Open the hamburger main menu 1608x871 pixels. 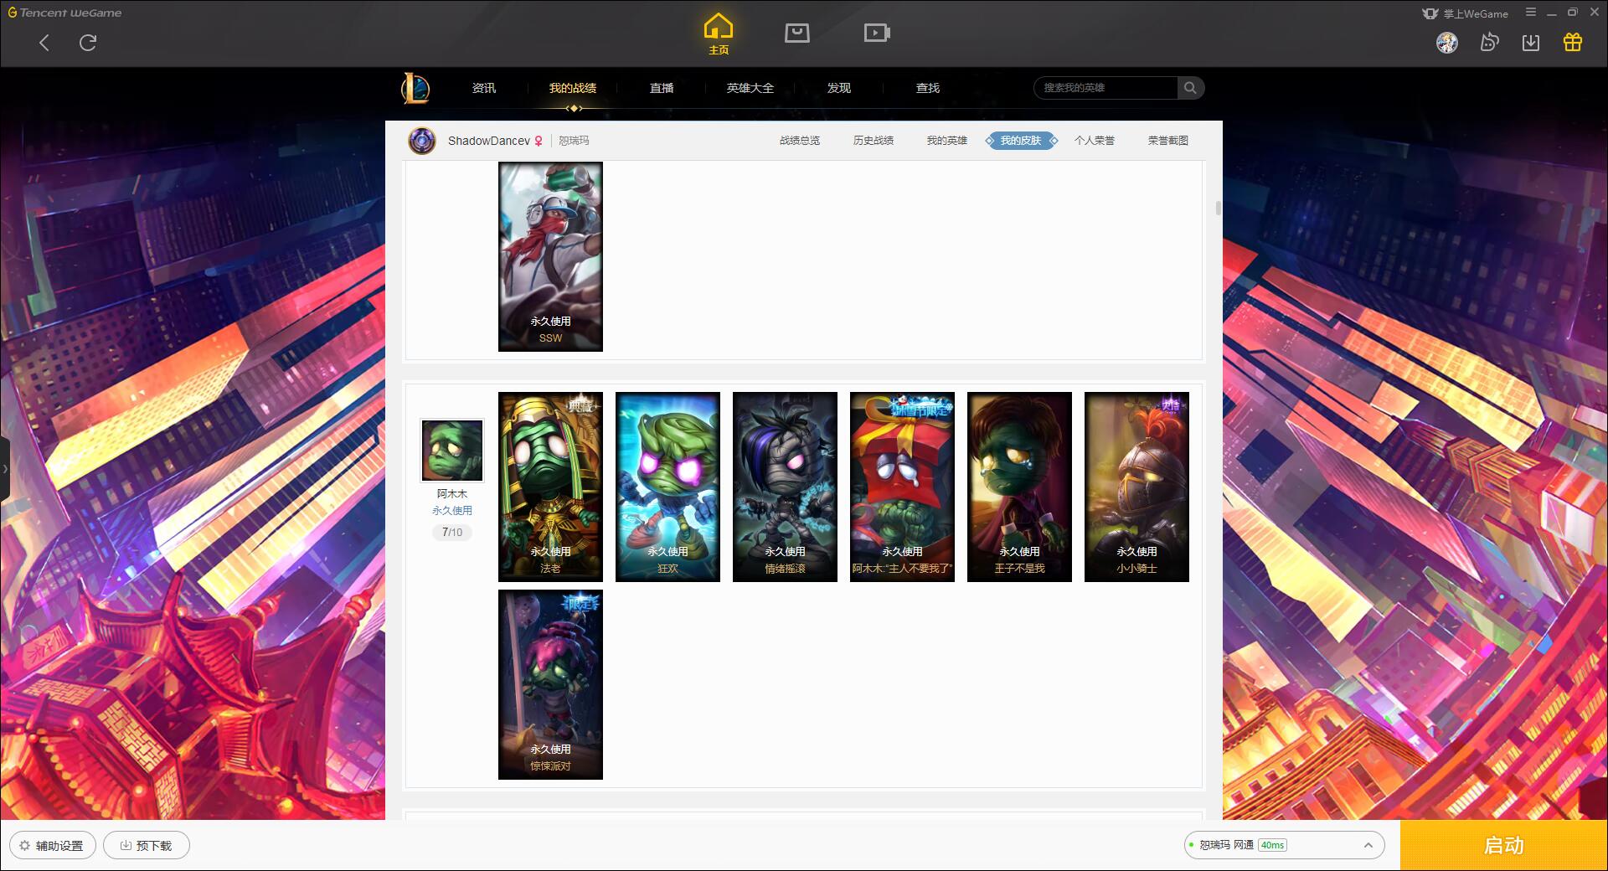[x=1531, y=13]
